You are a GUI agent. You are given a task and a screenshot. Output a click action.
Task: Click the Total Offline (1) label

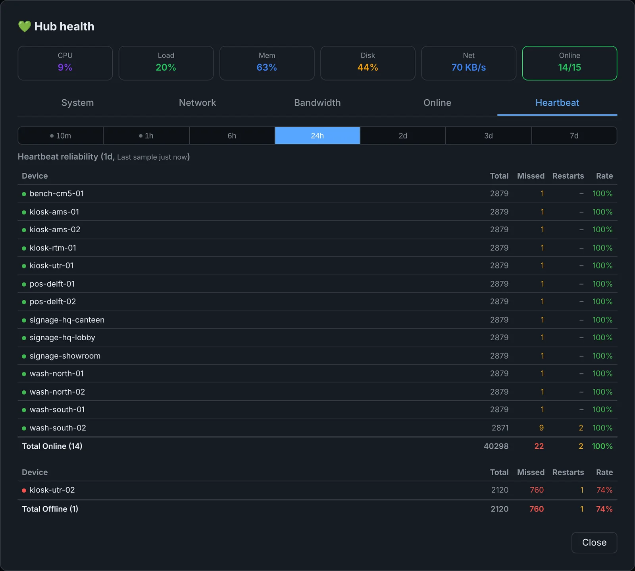[50, 509]
